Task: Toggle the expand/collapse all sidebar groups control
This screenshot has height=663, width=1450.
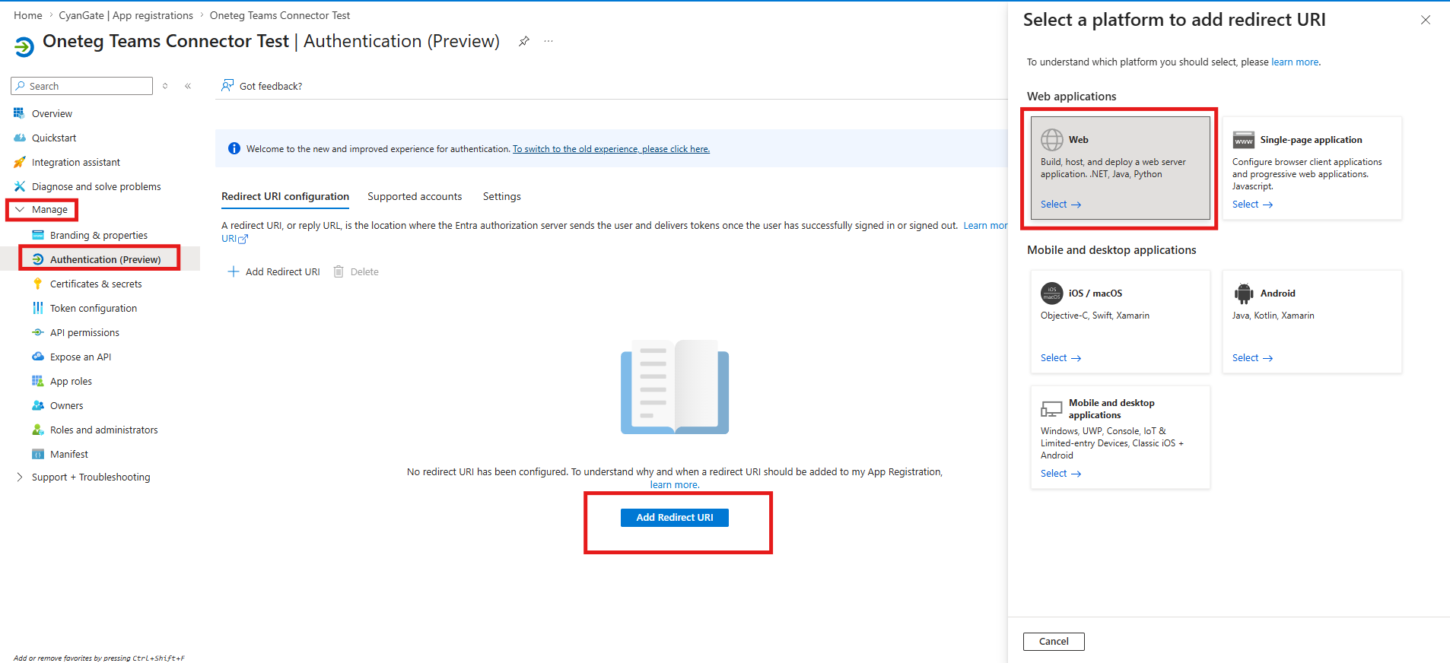Action: tap(165, 86)
